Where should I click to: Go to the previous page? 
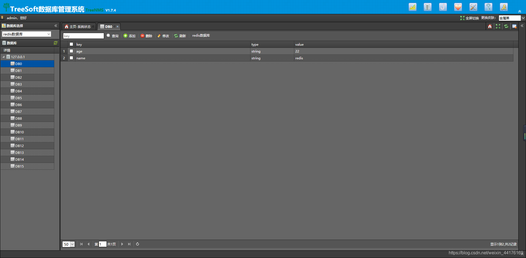pyautogui.click(x=88, y=244)
